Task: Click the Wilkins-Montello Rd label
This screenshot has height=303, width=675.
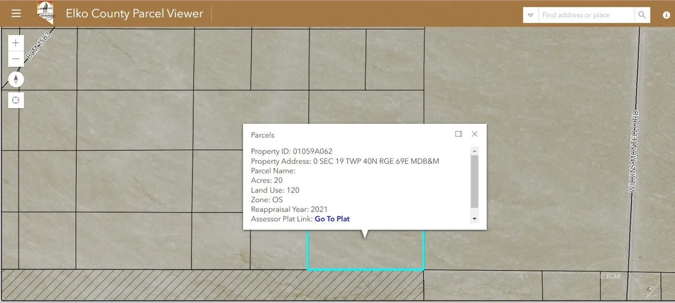Action: 633,151
